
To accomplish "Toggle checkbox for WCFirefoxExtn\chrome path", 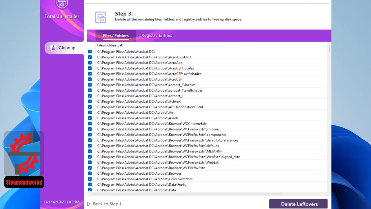I will click(x=90, y=129).
